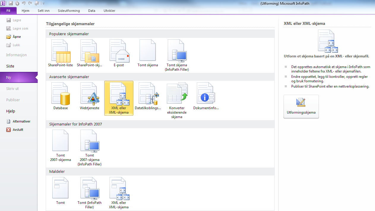Select the Database template

click(61, 96)
